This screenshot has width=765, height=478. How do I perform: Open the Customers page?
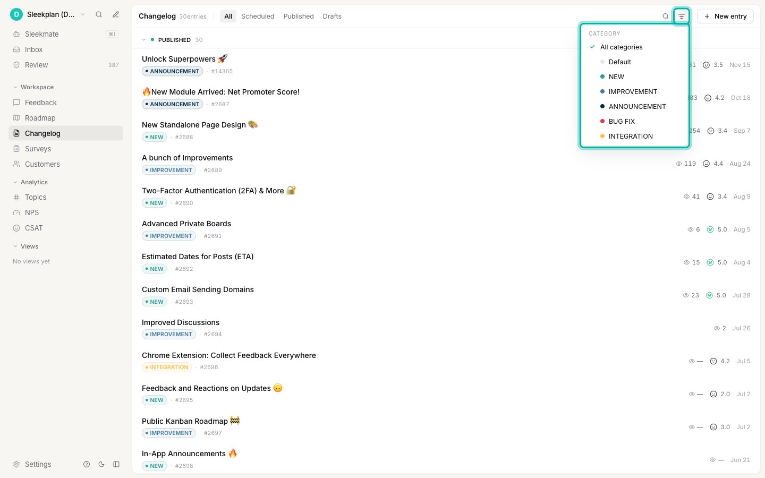coord(66,164)
